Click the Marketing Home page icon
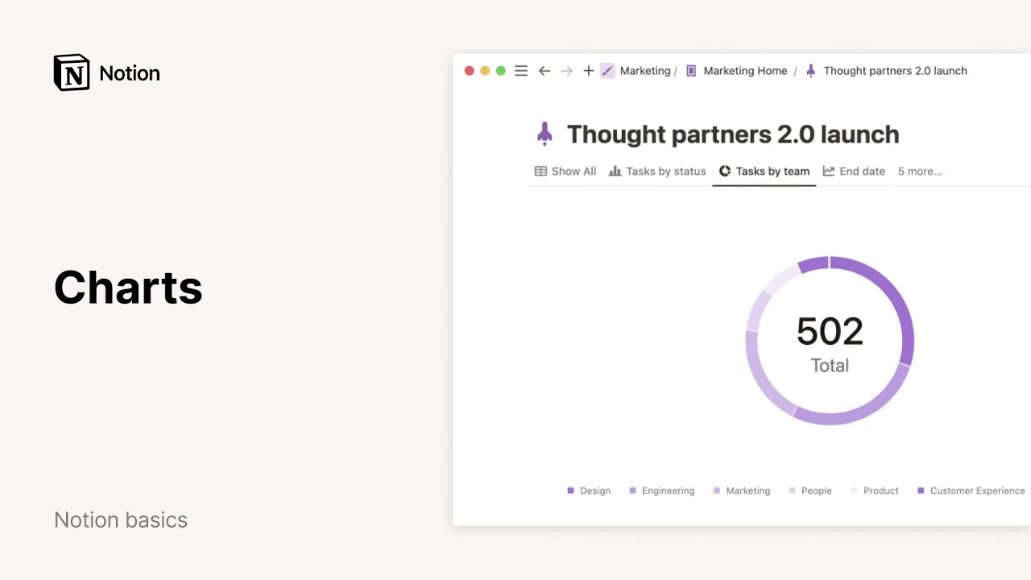1031x580 pixels. pyautogui.click(x=691, y=71)
